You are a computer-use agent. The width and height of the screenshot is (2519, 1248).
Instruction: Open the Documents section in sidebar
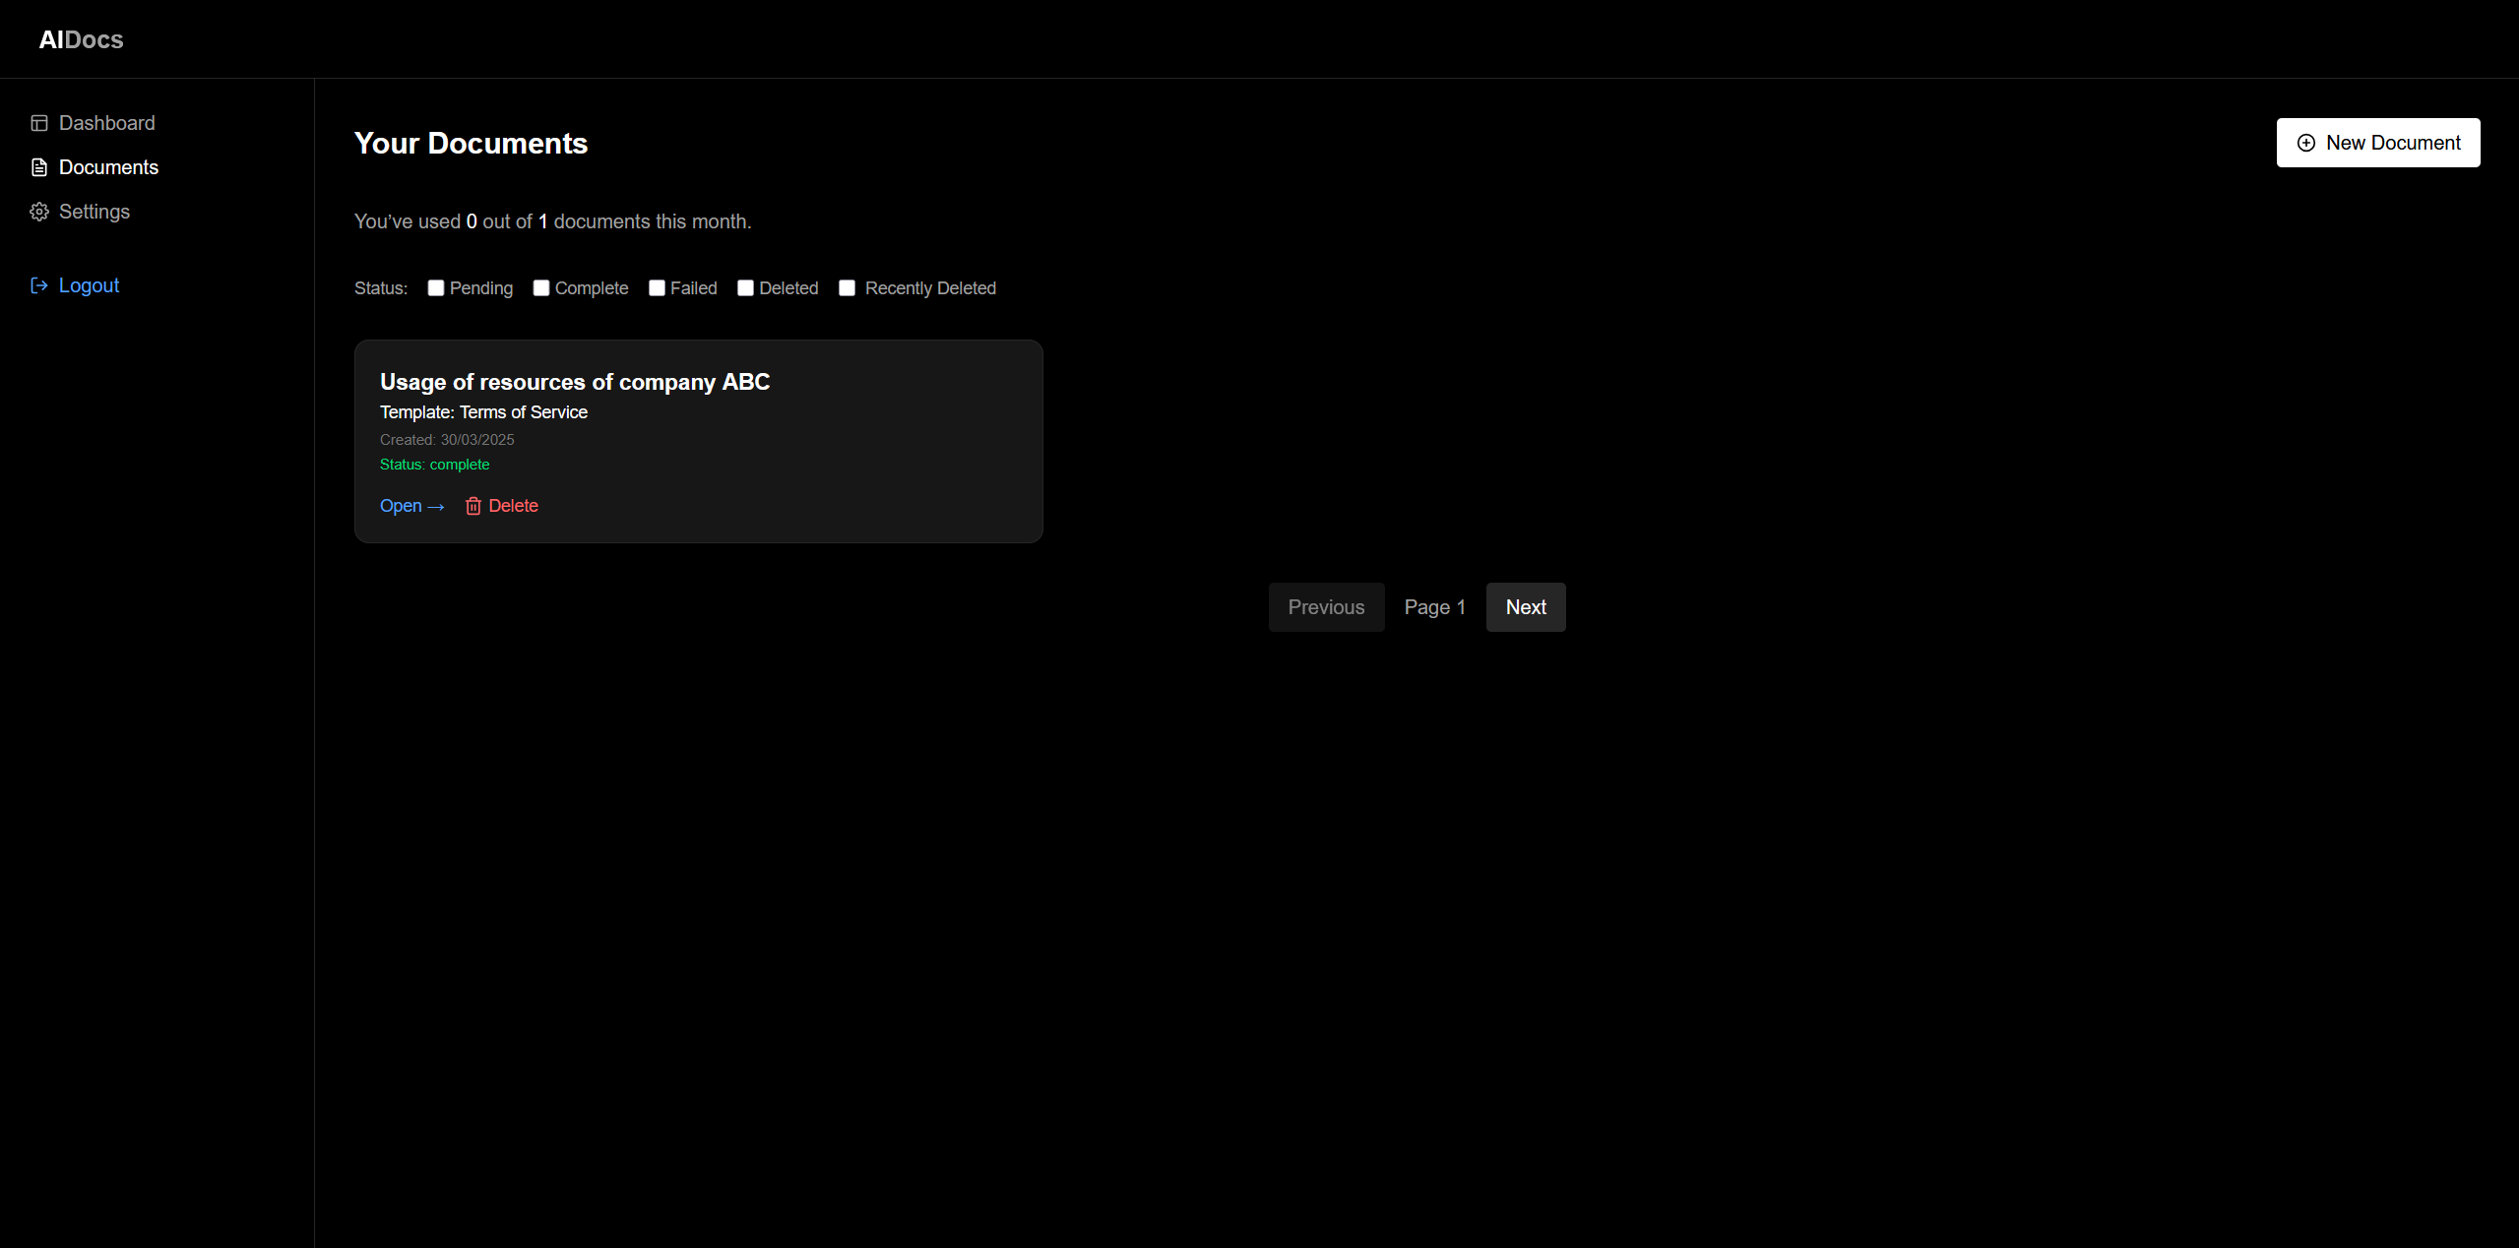click(108, 166)
